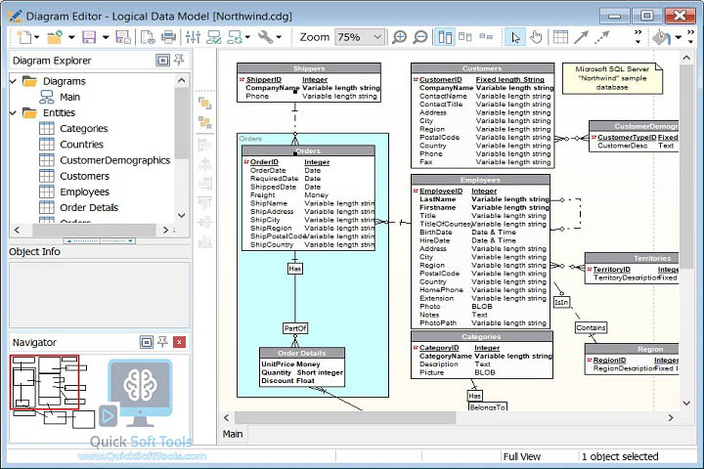Click the Generate database icon

click(235, 37)
